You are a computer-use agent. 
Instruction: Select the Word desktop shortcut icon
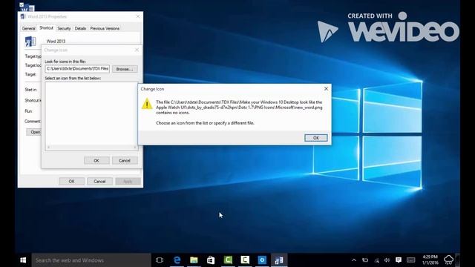pyautogui.click(x=27, y=7)
